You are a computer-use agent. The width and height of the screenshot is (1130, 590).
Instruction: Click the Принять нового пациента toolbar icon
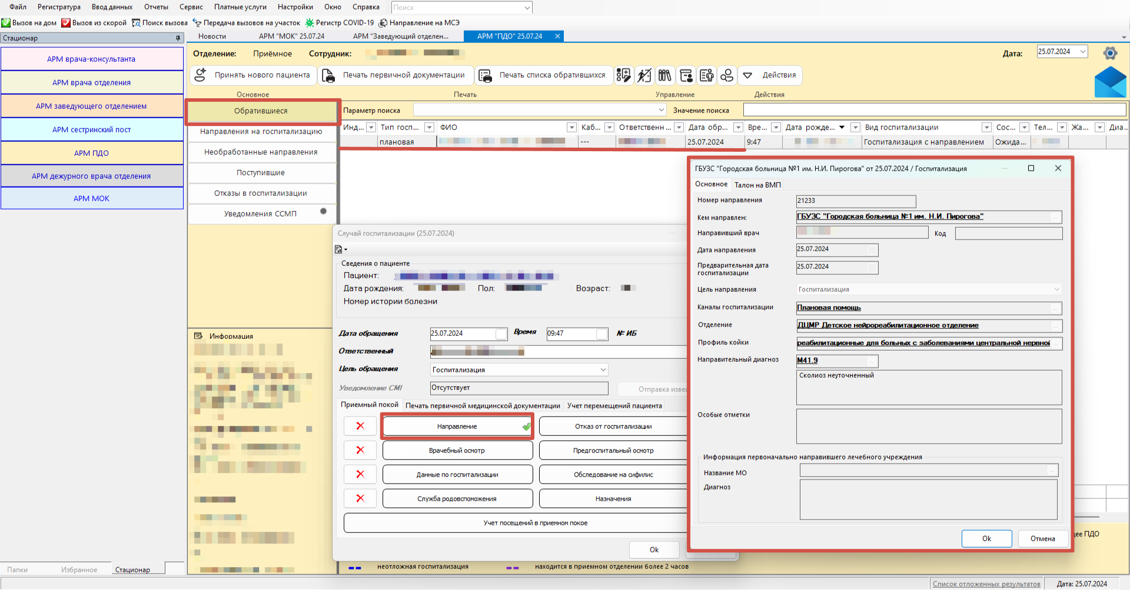(x=201, y=75)
